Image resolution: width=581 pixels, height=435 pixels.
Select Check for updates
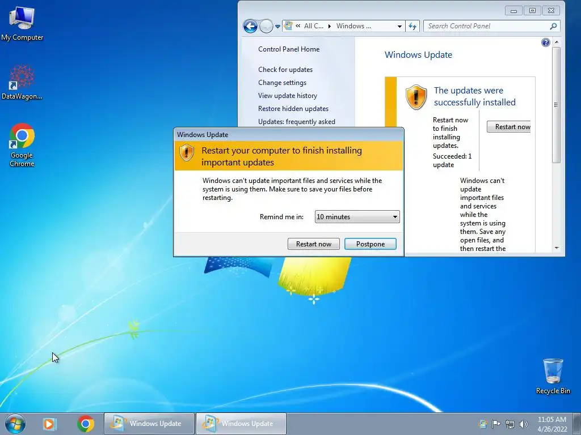coord(285,70)
